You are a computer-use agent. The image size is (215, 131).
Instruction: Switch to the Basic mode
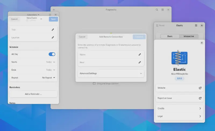(x=170, y=36)
